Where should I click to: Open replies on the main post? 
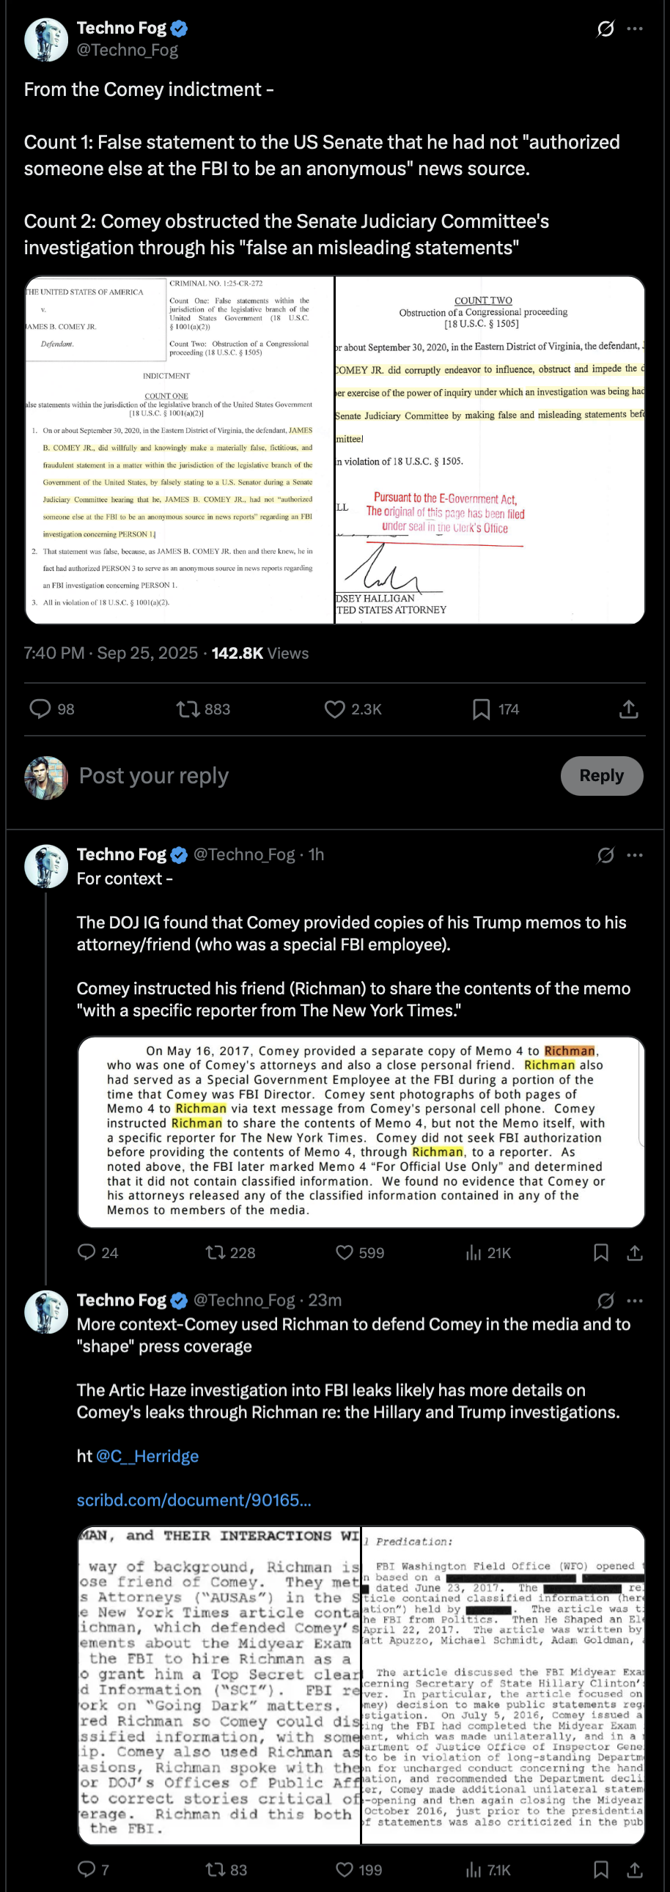(x=40, y=709)
